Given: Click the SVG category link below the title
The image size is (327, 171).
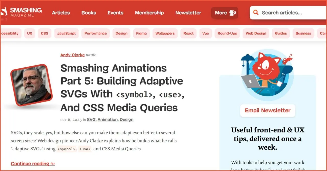Looking at the screenshot, I should (91, 119).
